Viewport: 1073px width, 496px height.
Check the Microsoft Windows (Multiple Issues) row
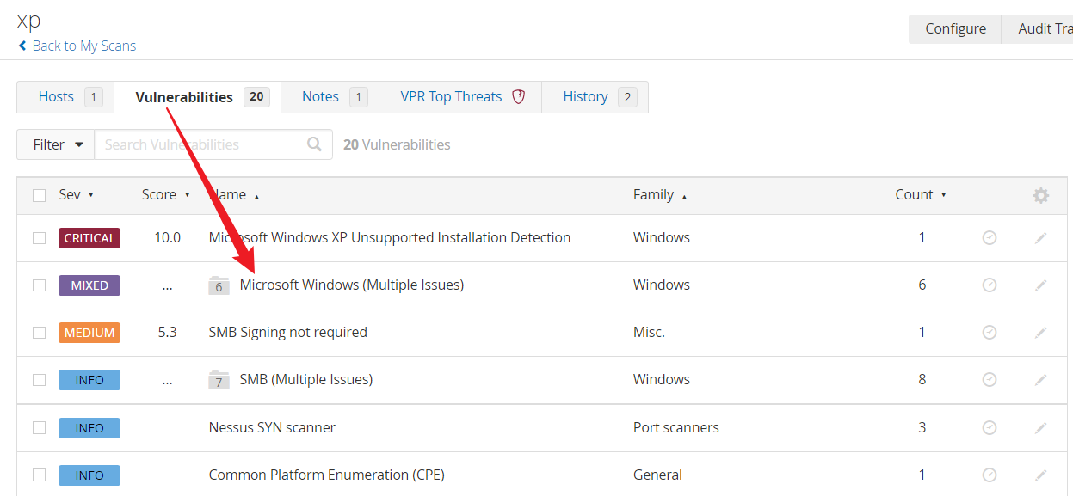tap(39, 285)
